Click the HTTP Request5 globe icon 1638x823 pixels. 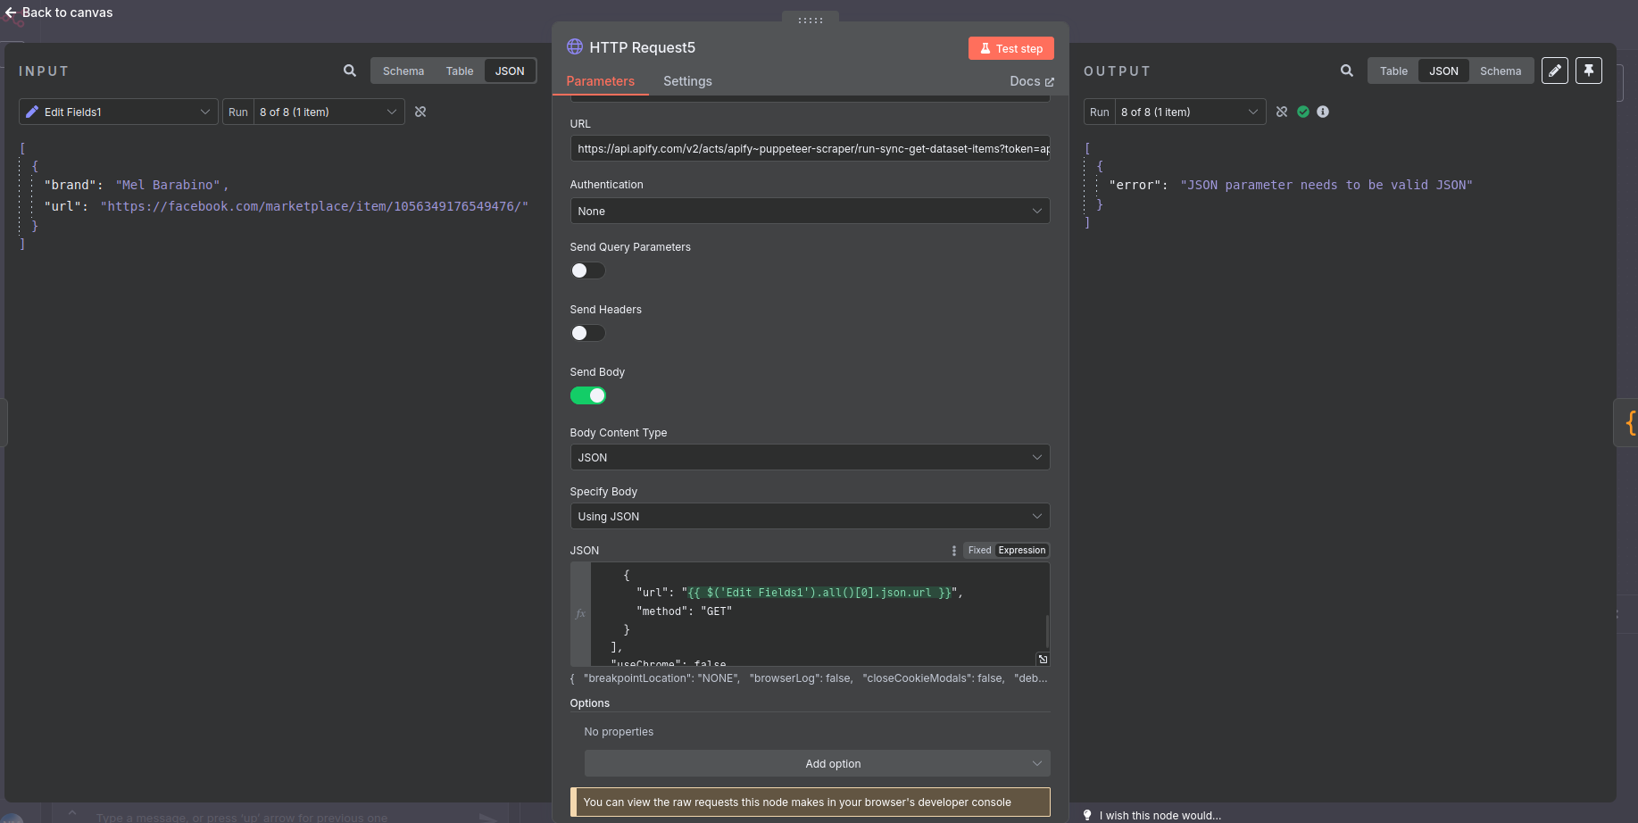[x=575, y=46]
